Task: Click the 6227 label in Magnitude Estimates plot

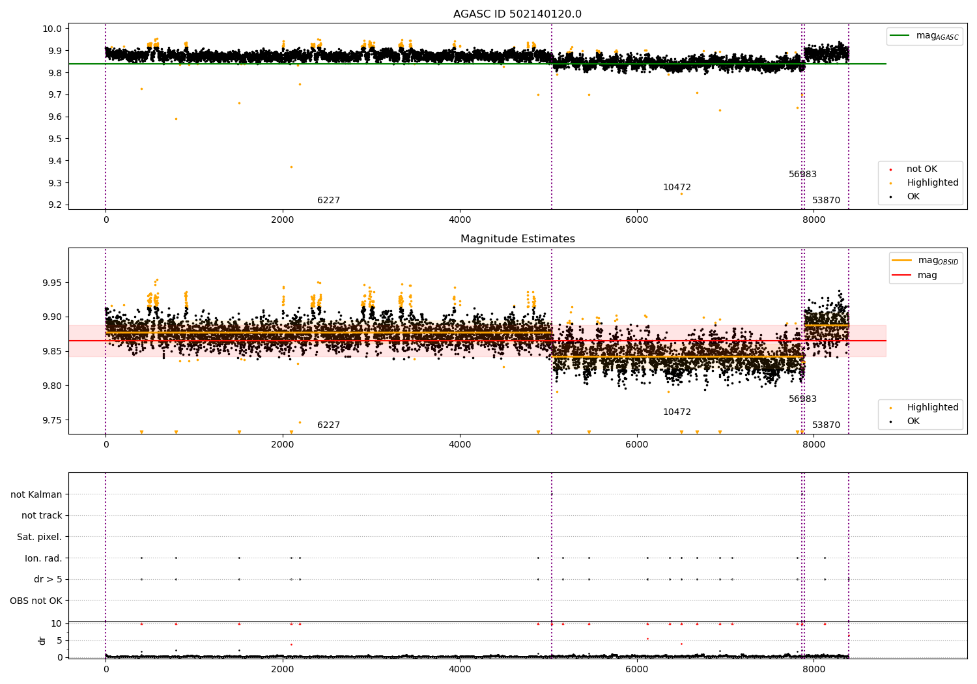Action: click(328, 425)
